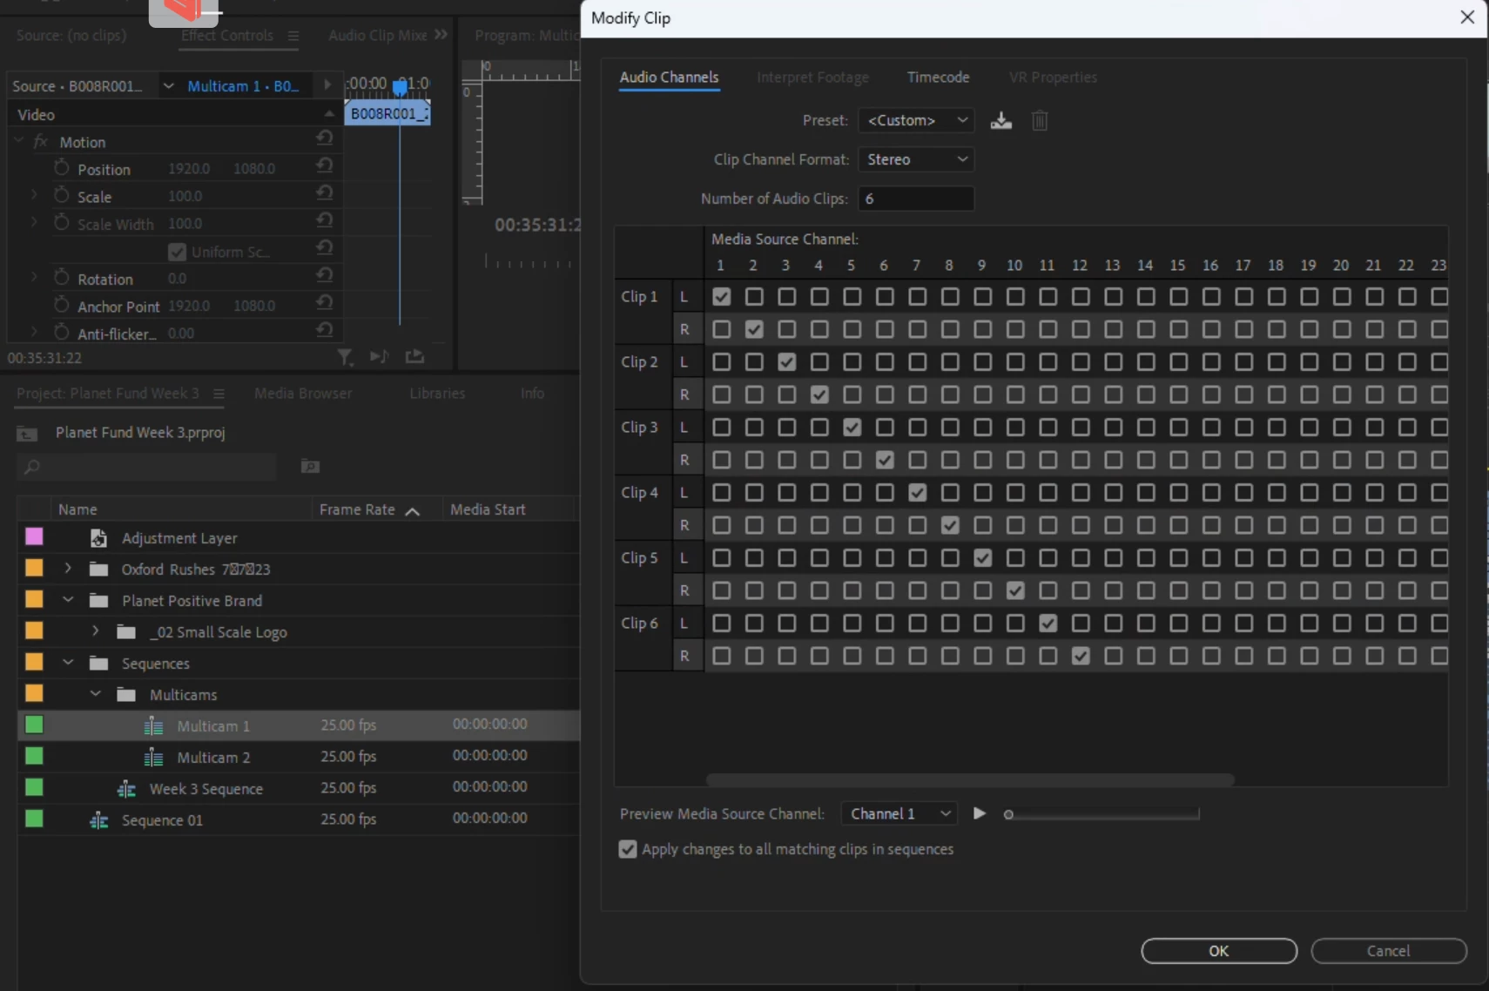Expand the Oxford Rushes bin
Viewport: 1489px width, 991px height.
[x=68, y=569]
